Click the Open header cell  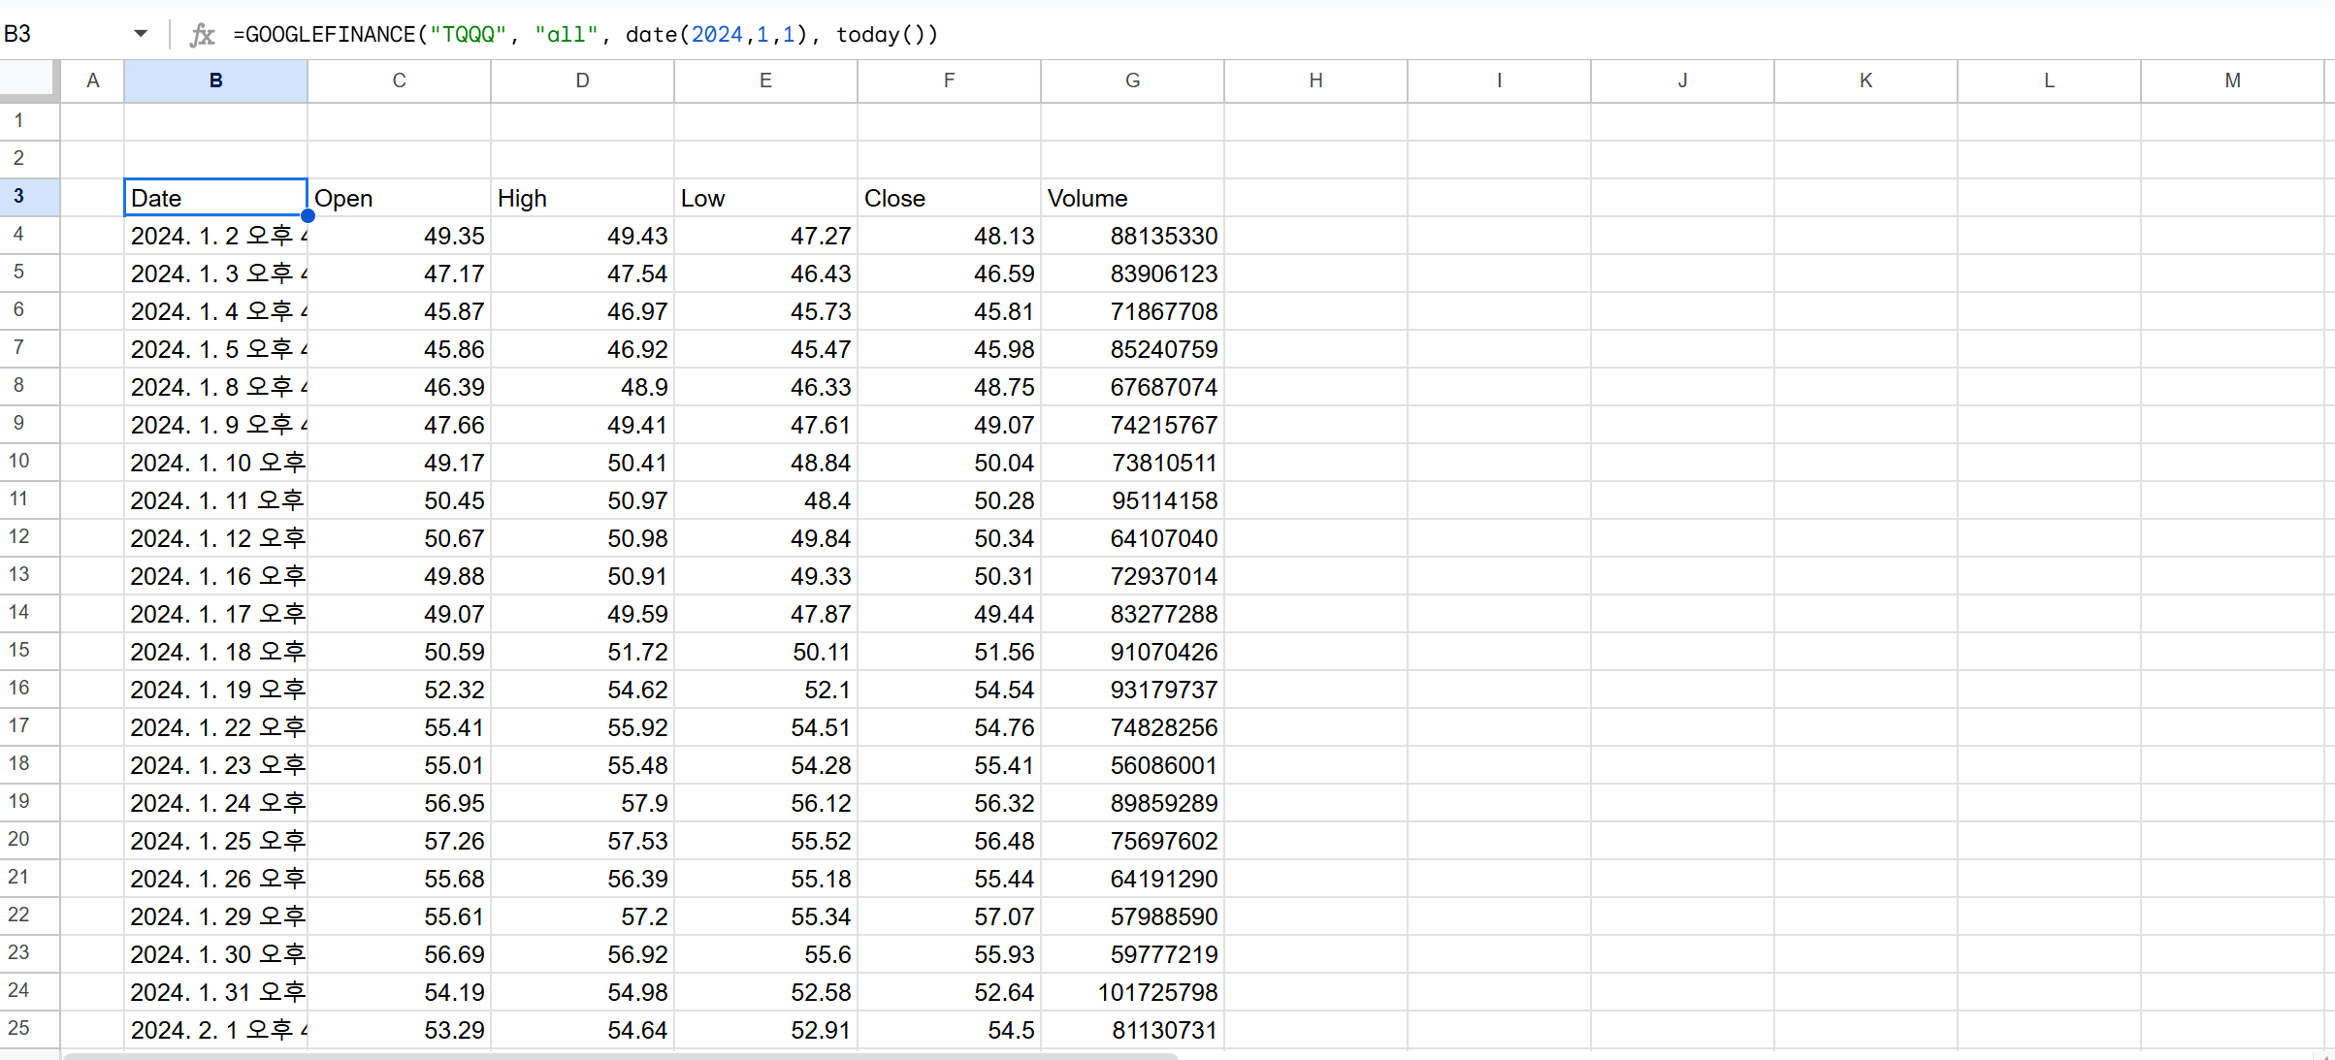tap(399, 198)
